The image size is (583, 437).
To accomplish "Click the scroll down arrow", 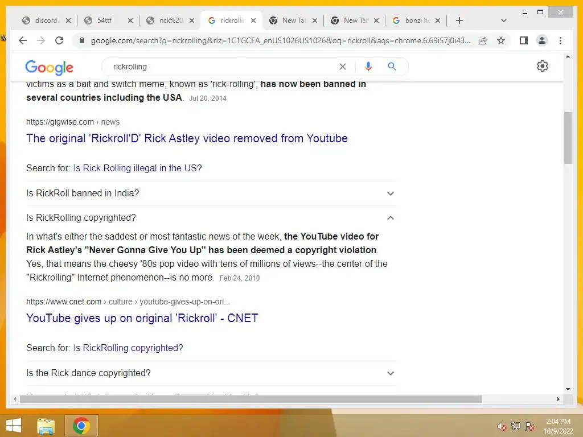I will tap(568, 389).
